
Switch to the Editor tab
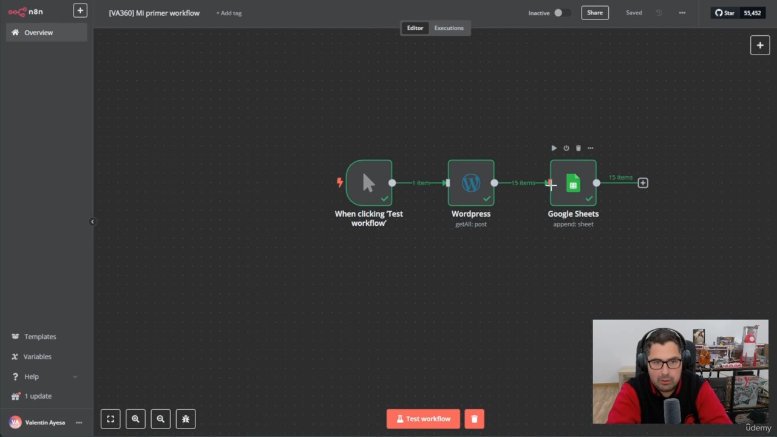tap(415, 28)
